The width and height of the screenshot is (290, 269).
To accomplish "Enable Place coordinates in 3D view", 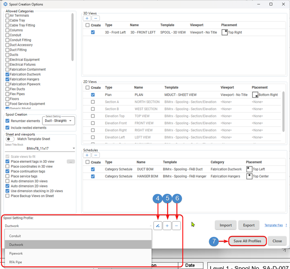I will [x=7, y=166].
